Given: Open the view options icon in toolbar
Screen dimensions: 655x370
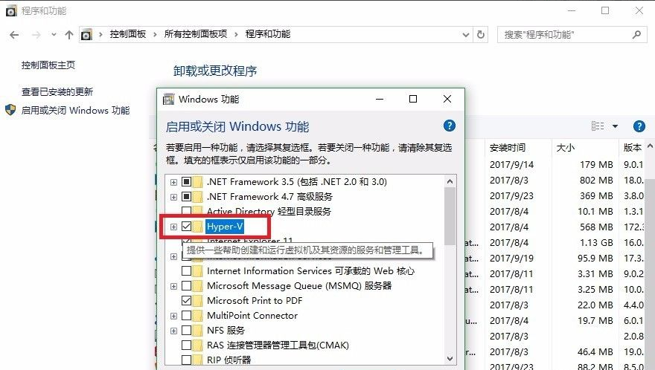Looking at the screenshot, I should coord(598,126).
